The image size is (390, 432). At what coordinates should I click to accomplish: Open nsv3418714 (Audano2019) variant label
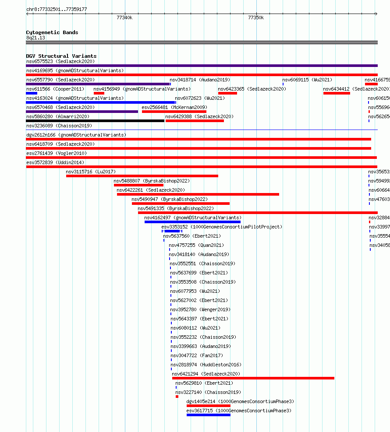200,80
